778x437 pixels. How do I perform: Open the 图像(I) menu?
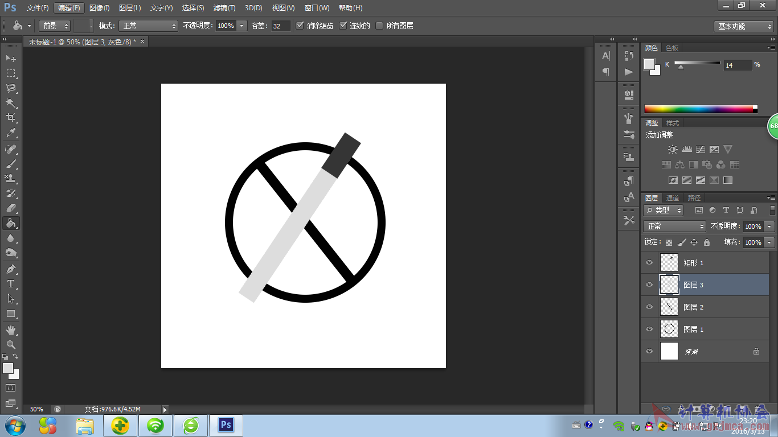(x=100, y=8)
